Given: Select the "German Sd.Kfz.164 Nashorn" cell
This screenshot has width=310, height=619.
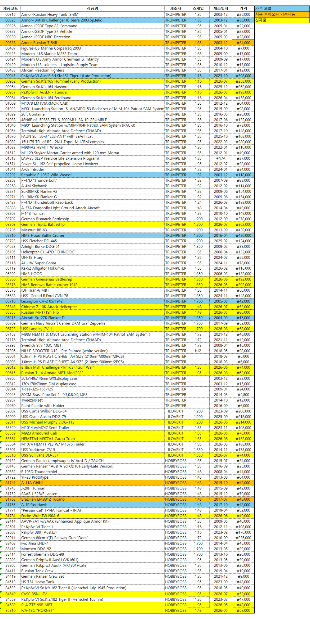Looking at the screenshot, I should click(x=92, y=87).
